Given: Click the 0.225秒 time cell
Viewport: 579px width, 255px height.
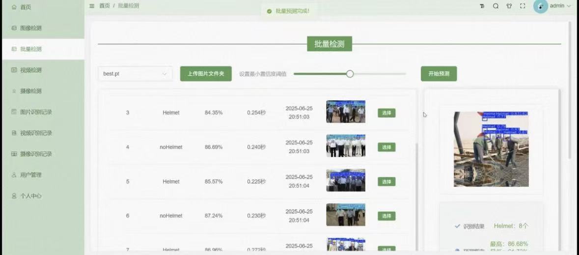Looking at the screenshot, I should 256,181.
